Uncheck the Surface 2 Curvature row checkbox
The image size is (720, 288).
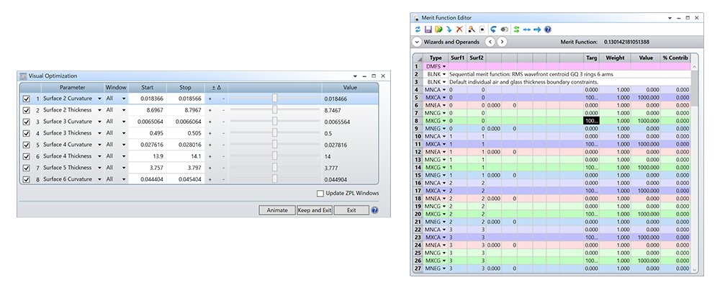(27, 99)
